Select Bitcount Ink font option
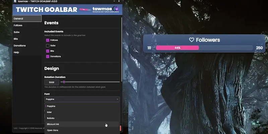Viewport: 268px width, 134px height. (82, 124)
